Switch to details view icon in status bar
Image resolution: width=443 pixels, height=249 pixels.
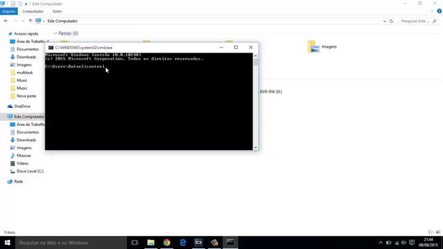431,232
